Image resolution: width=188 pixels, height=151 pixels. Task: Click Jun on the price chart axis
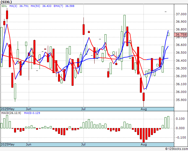click(28, 109)
